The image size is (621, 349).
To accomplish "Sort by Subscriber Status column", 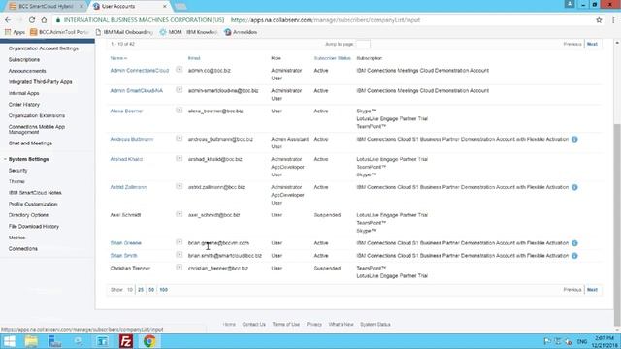I will point(332,58).
